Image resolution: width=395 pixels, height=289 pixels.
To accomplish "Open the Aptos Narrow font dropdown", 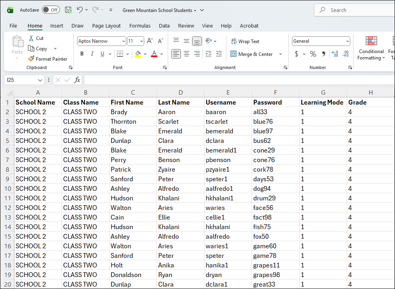I will pos(123,41).
